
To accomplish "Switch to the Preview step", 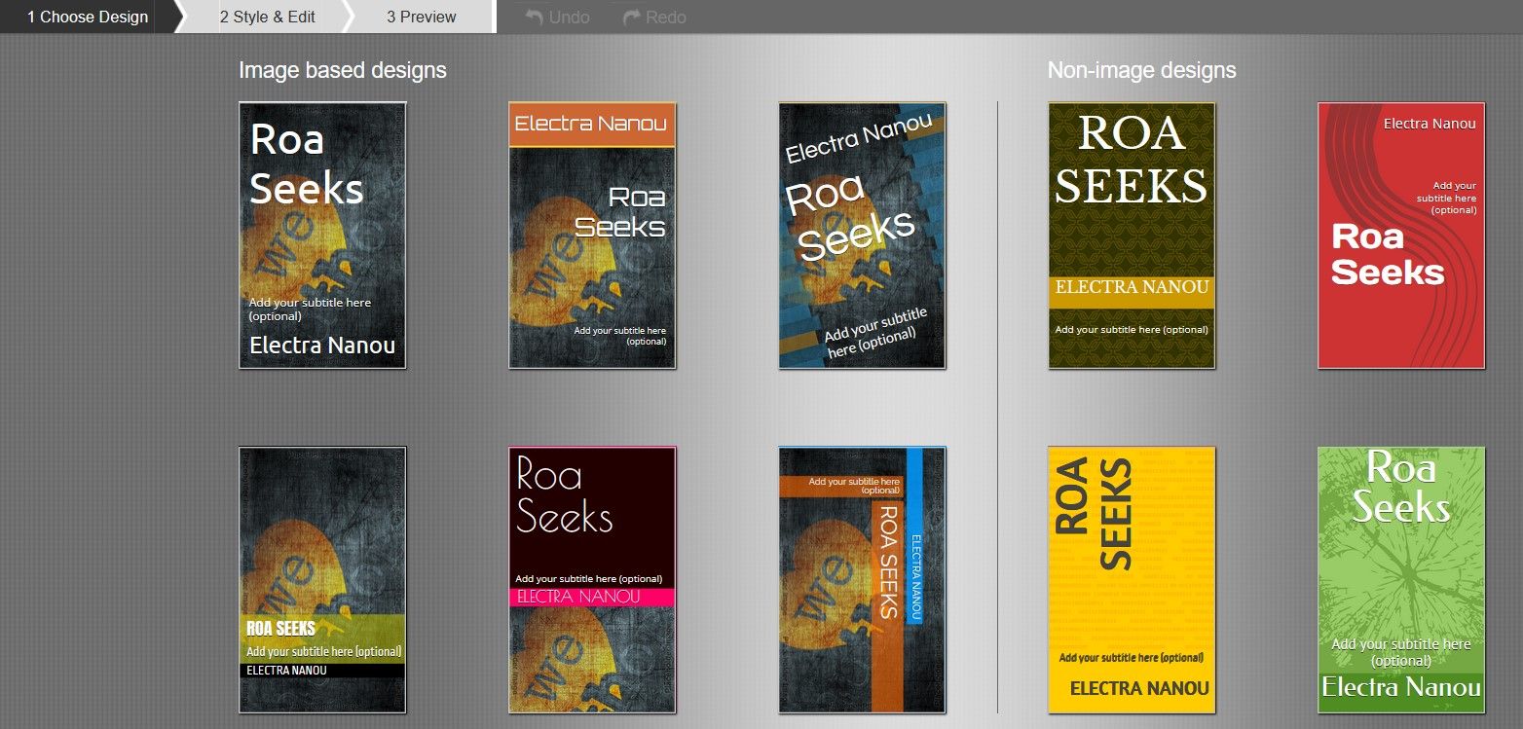I will (x=421, y=17).
